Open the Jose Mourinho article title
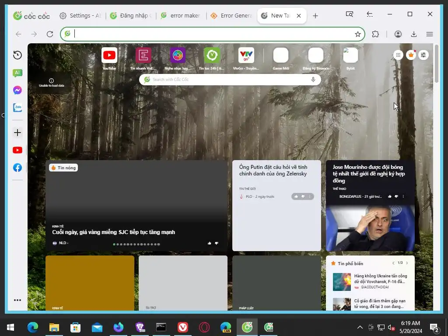Image resolution: width=448 pixels, height=336 pixels. [x=368, y=174]
